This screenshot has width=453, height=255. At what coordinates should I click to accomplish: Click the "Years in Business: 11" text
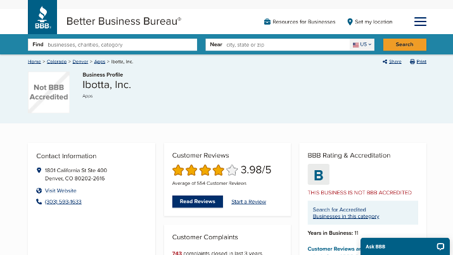(x=333, y=233)
